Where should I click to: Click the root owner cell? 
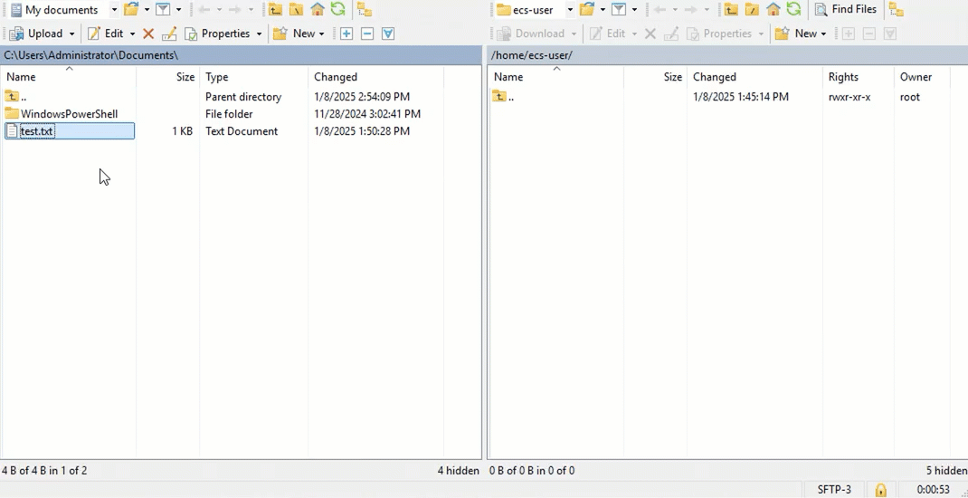909,96
